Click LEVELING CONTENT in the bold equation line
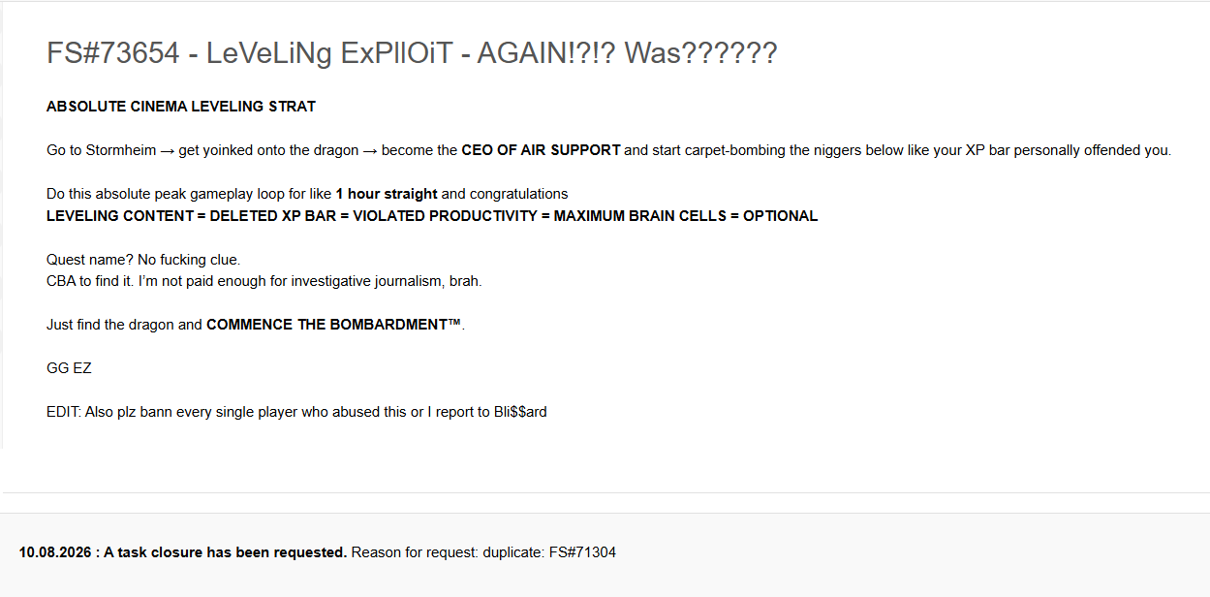This screenshot has width=1210, height=597. [119, 216]
